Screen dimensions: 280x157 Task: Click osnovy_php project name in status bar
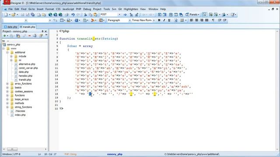(x=115, y=154)
